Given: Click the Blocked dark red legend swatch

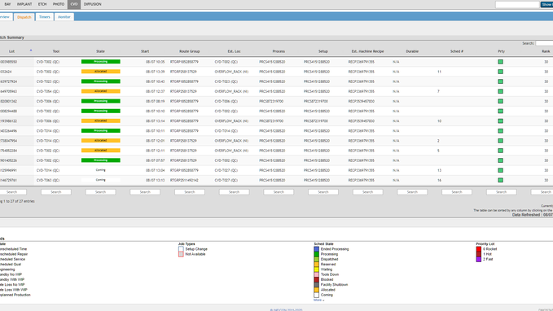Looking at the screenshot, I should [316, 279].
